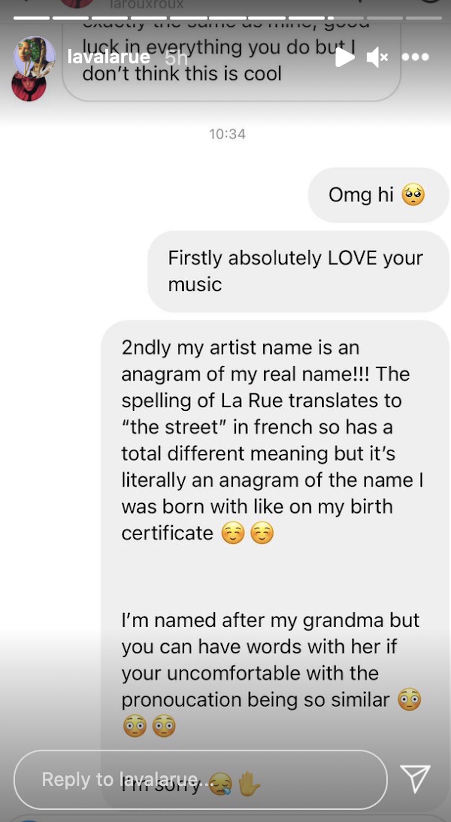This screenshot has width=451, height=822.
Task: Jump to the first story progress segment
Action: (31, 18)
